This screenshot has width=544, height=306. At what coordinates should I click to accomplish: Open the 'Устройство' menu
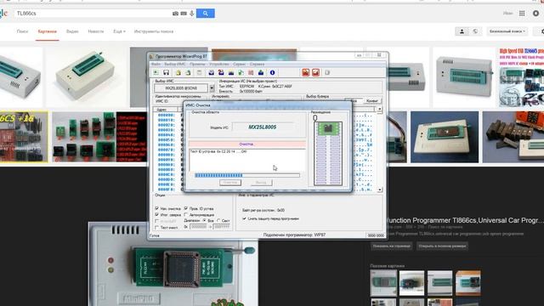pos(219,65)
